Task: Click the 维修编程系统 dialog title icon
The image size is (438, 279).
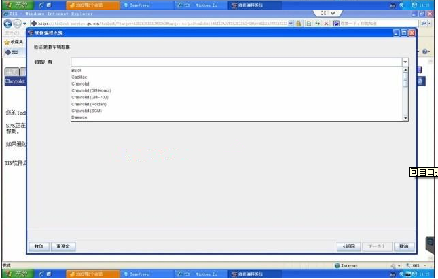Action: click(31, 33)
